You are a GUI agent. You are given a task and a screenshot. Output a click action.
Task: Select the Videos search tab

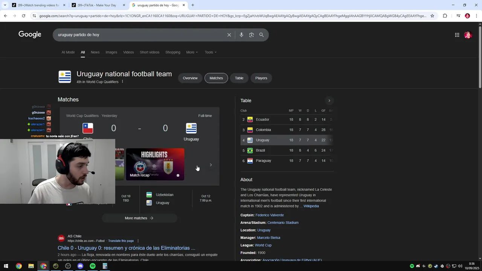[x=128, y=52]
